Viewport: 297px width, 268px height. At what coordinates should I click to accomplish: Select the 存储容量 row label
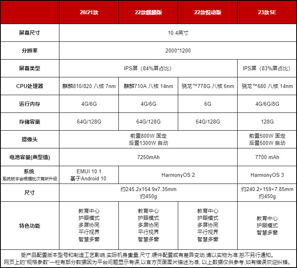coord(30,122)
